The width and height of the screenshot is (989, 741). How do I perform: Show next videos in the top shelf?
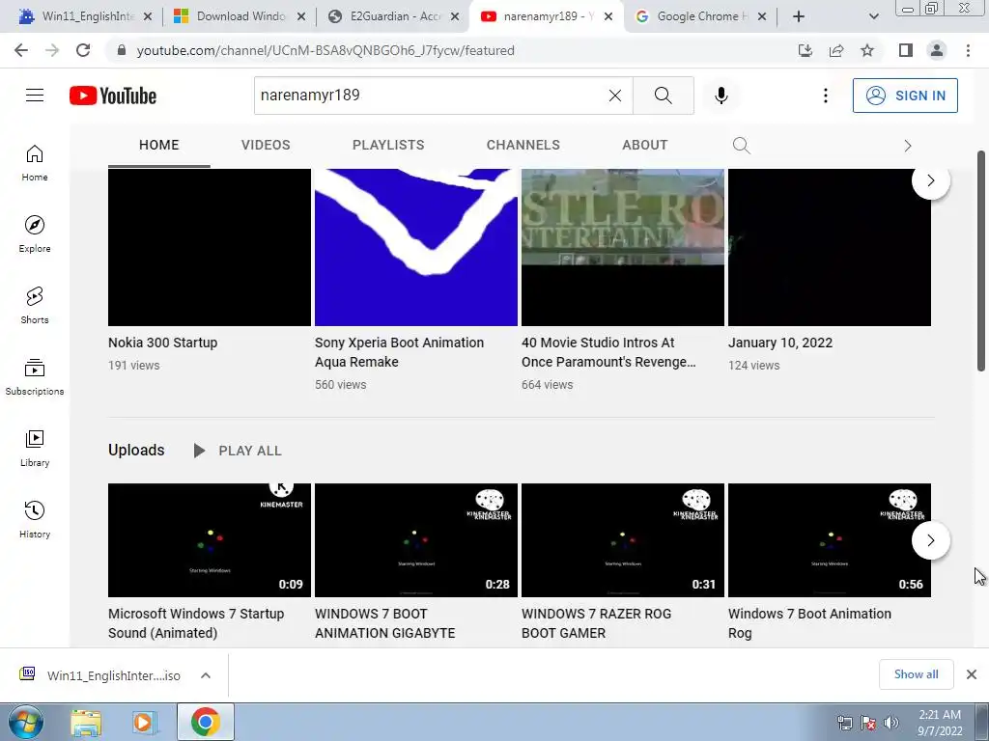tap(930, 180)
